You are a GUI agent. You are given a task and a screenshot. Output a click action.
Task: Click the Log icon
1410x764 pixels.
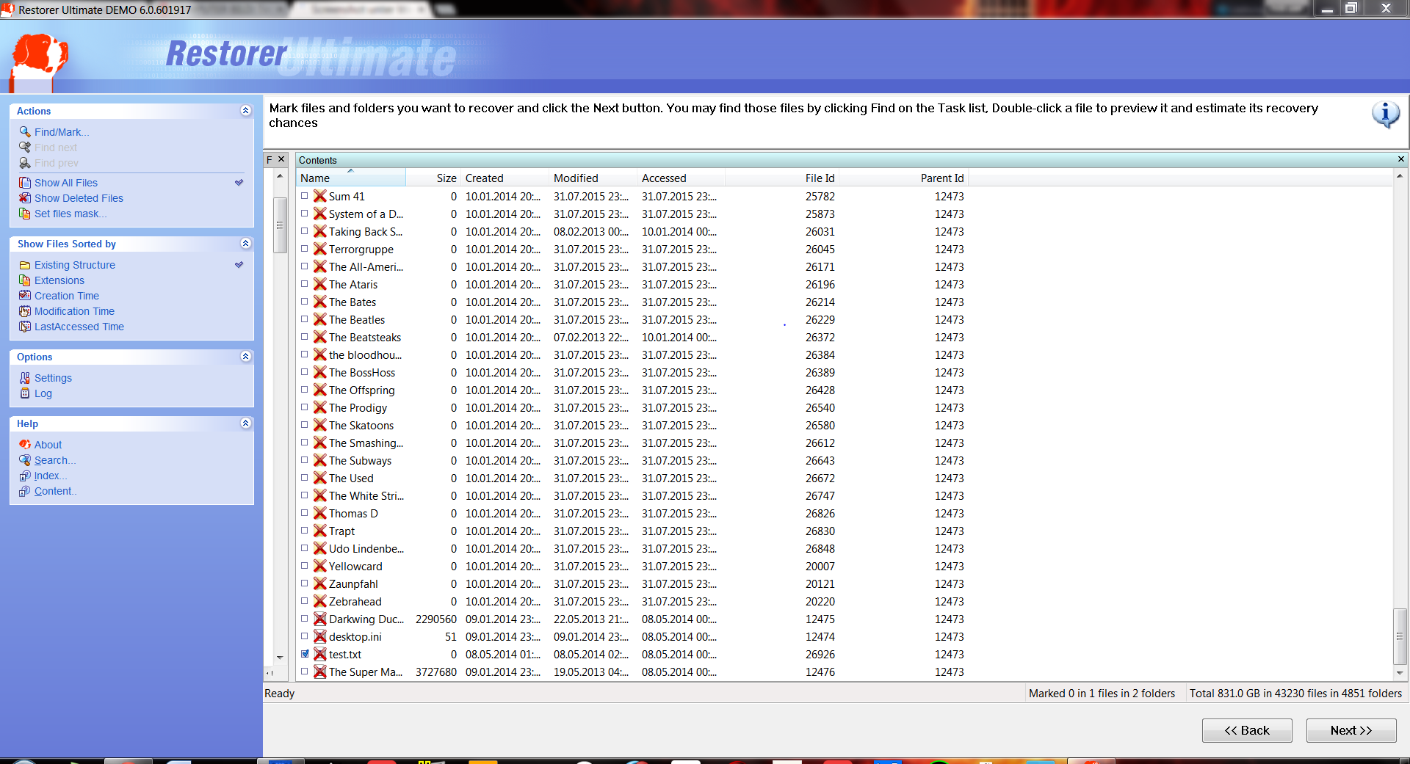25,393
